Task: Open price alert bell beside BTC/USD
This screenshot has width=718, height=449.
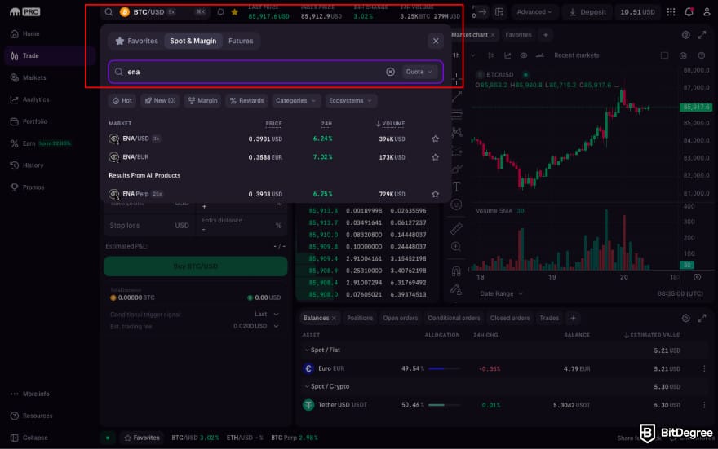Action: [221, 12]
